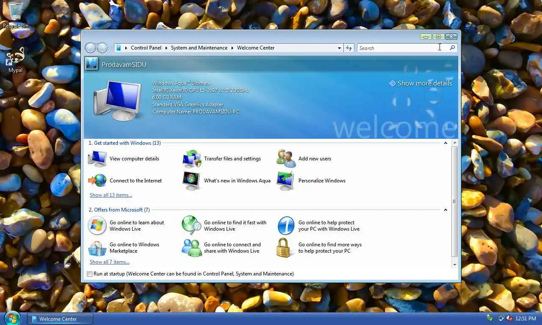Click the 12:51 PM taskbar clock

click(x=525, y=319)
